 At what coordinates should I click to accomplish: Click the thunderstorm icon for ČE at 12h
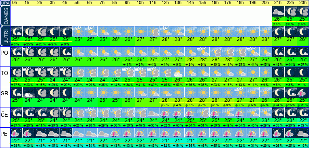click(166, 113)
